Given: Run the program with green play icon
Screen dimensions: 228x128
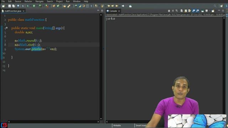Looking at the screenshot, I should click(x=34, y=6).
